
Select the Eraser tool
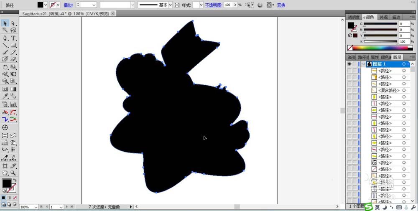(x=13, y=59)
